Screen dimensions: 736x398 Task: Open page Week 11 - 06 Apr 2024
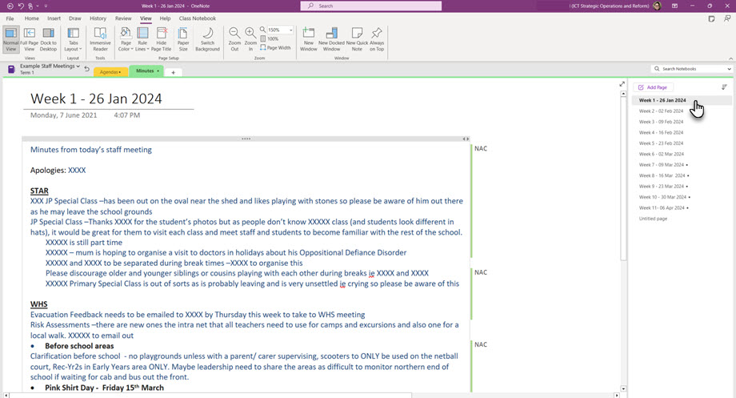[662, 207]
